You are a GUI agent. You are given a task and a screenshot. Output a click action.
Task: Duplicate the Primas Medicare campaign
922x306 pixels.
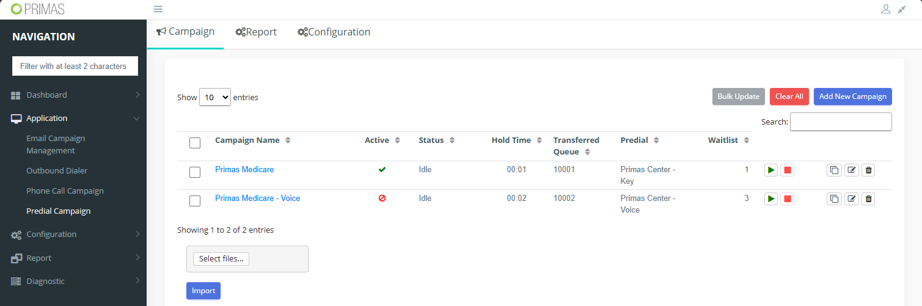[833, 170]
